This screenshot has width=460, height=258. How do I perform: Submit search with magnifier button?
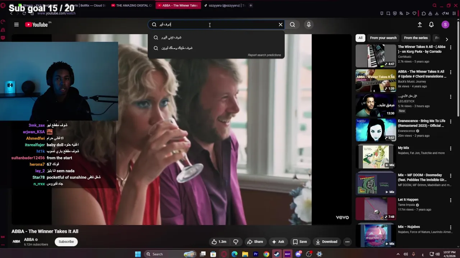pos(293,24)
